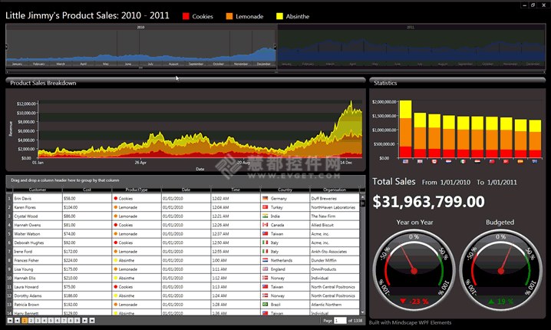The width and height of the screenshot is (551, 330).
Task: Select organisation cell 'Duff Breweries'
Action: click(335, 199)
